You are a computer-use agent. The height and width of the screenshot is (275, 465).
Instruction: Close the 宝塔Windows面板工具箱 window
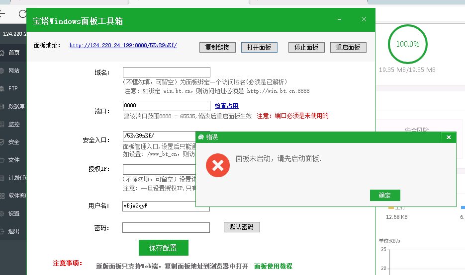(x=364, y=19)
